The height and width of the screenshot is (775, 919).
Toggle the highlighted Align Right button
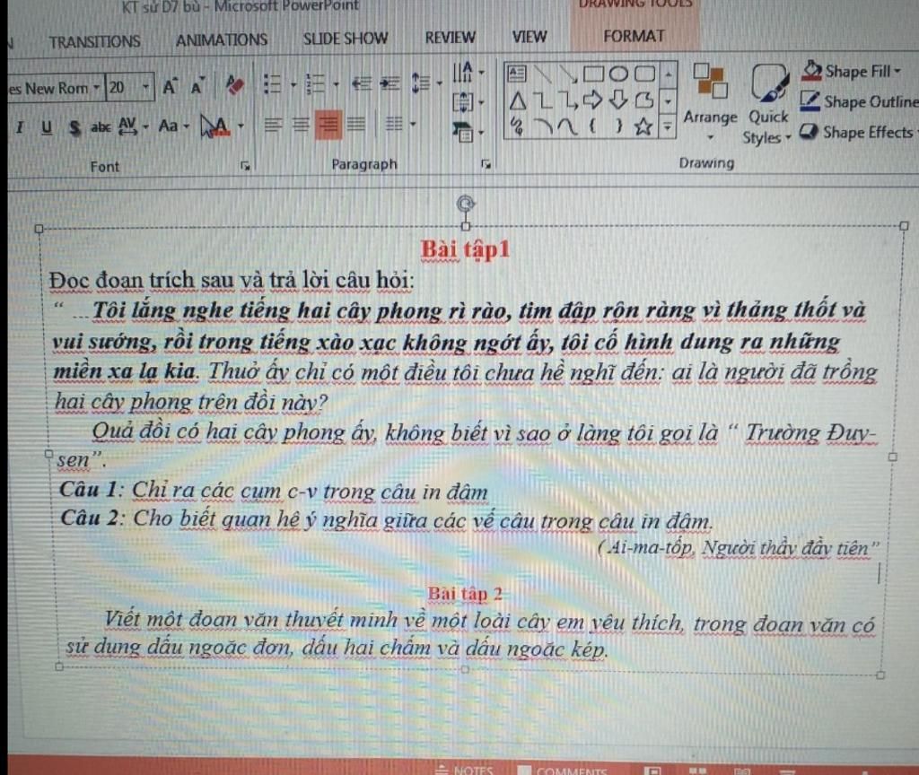328,124
